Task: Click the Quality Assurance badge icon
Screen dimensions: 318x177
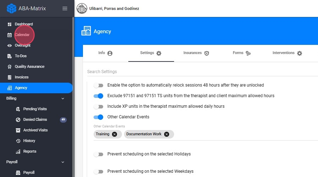Action: [10, 67]
